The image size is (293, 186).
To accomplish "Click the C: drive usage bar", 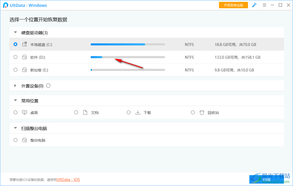I will [128, 44].
